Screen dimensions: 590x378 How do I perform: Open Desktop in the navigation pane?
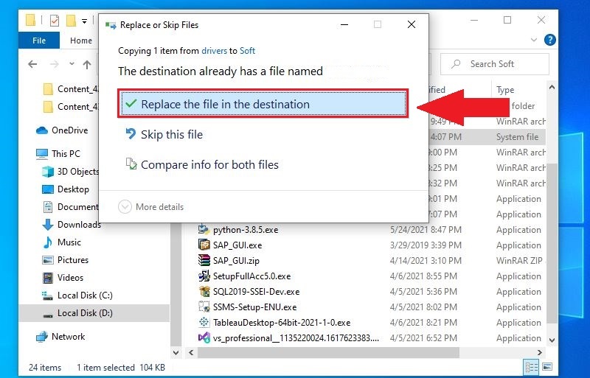point(66,189)
